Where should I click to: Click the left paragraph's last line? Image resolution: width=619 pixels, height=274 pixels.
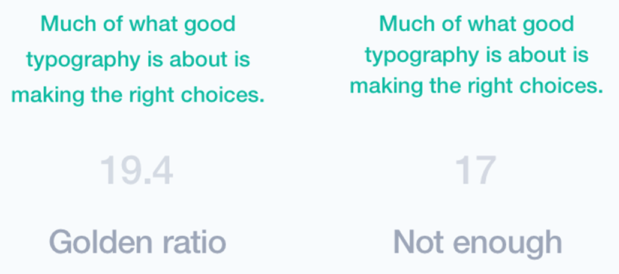click(x=137, y=95)
